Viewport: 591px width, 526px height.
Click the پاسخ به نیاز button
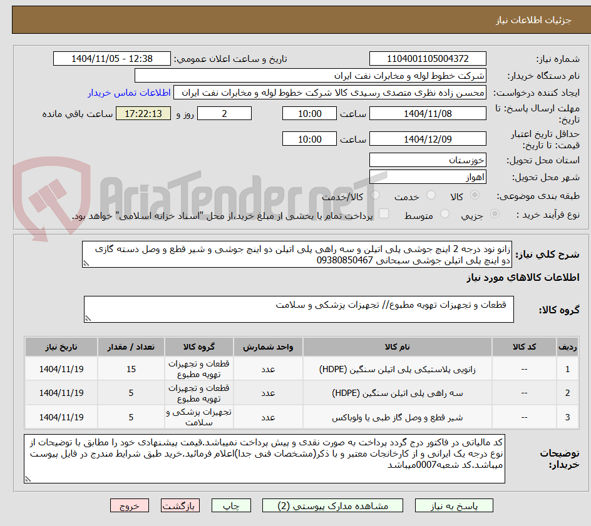(454, 505)
